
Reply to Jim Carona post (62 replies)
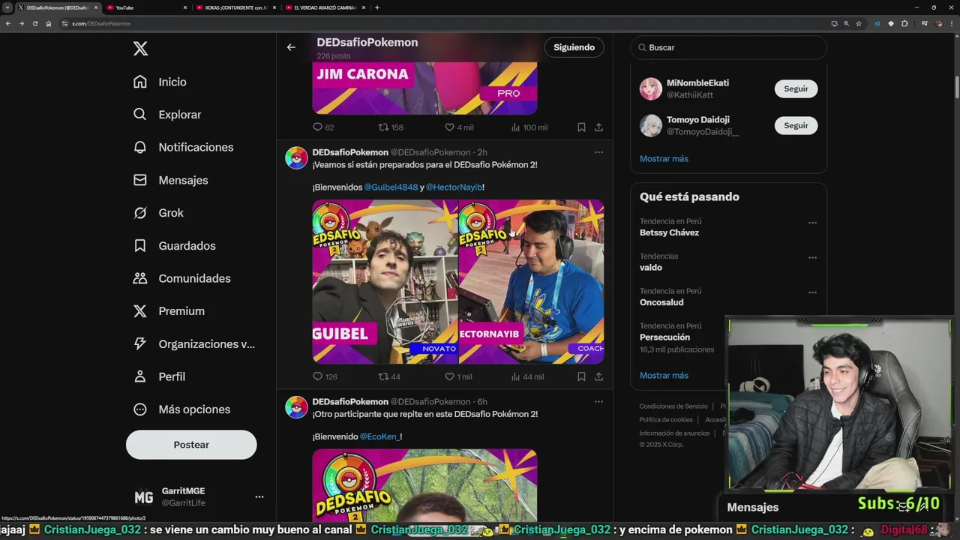(x=323, y=127)
